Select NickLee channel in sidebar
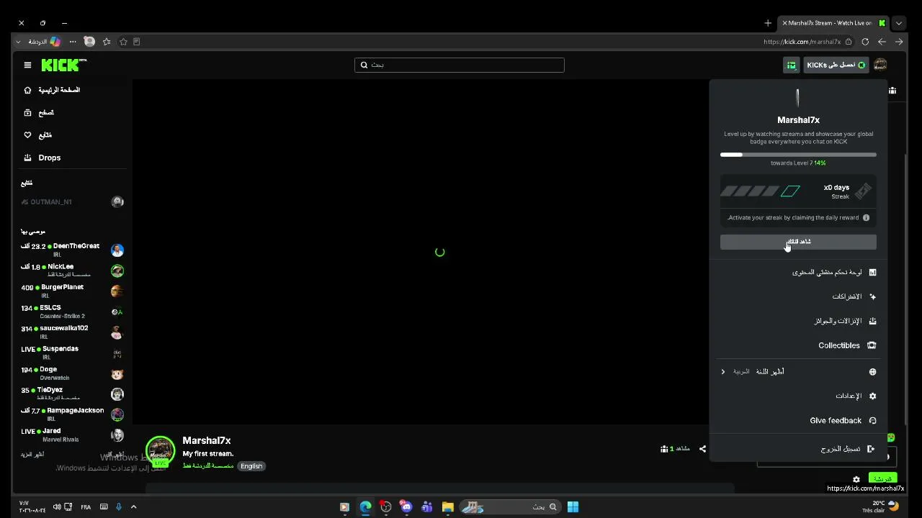 tap(72, 271)
